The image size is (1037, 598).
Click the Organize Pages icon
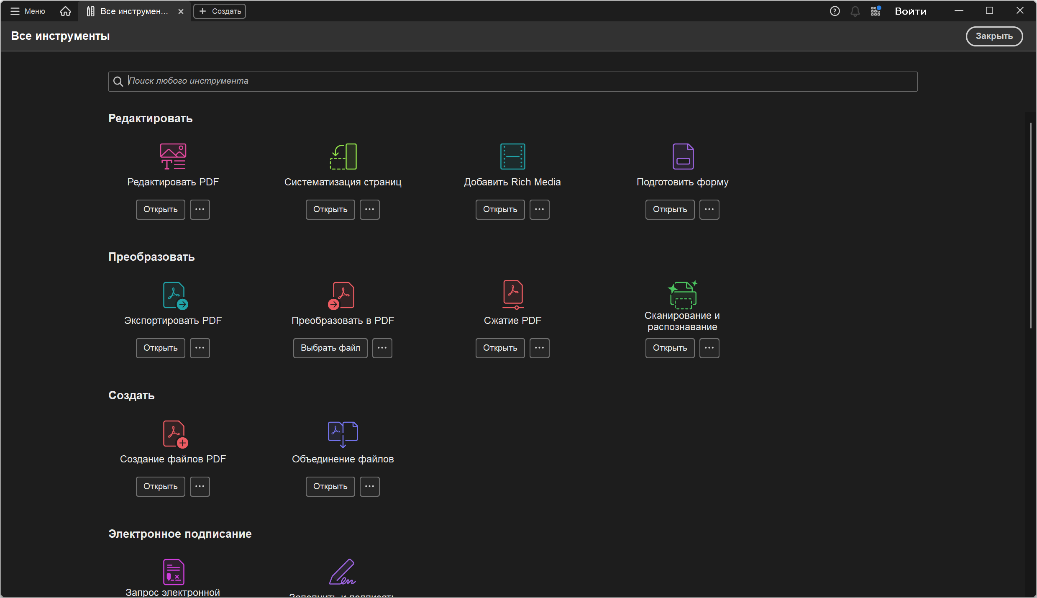tap(343, 156)
